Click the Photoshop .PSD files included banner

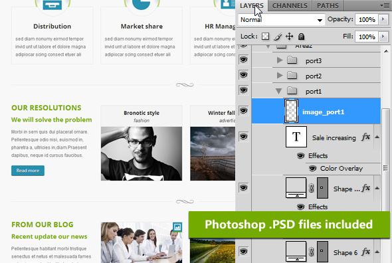point(289,224)
